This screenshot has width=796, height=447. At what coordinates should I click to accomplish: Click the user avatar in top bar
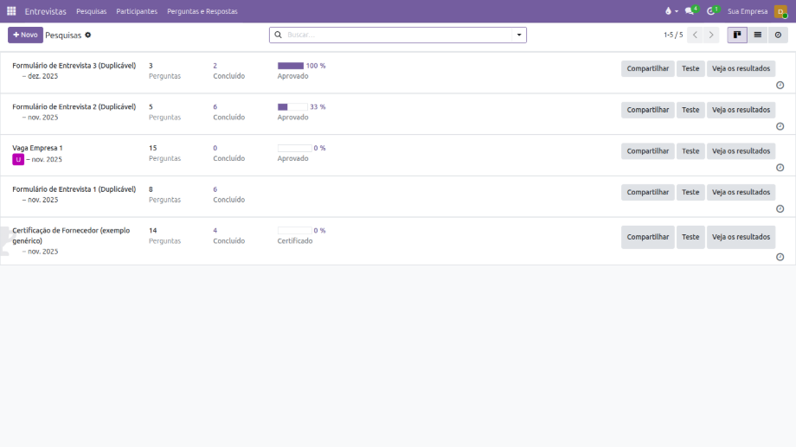[x=780, y=11]
